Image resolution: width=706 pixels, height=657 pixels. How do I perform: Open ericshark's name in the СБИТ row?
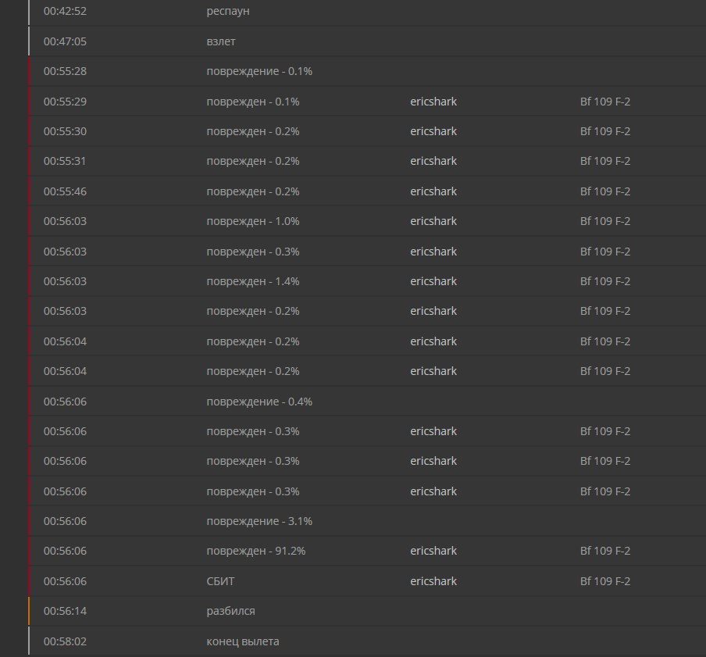pos(433,581)
